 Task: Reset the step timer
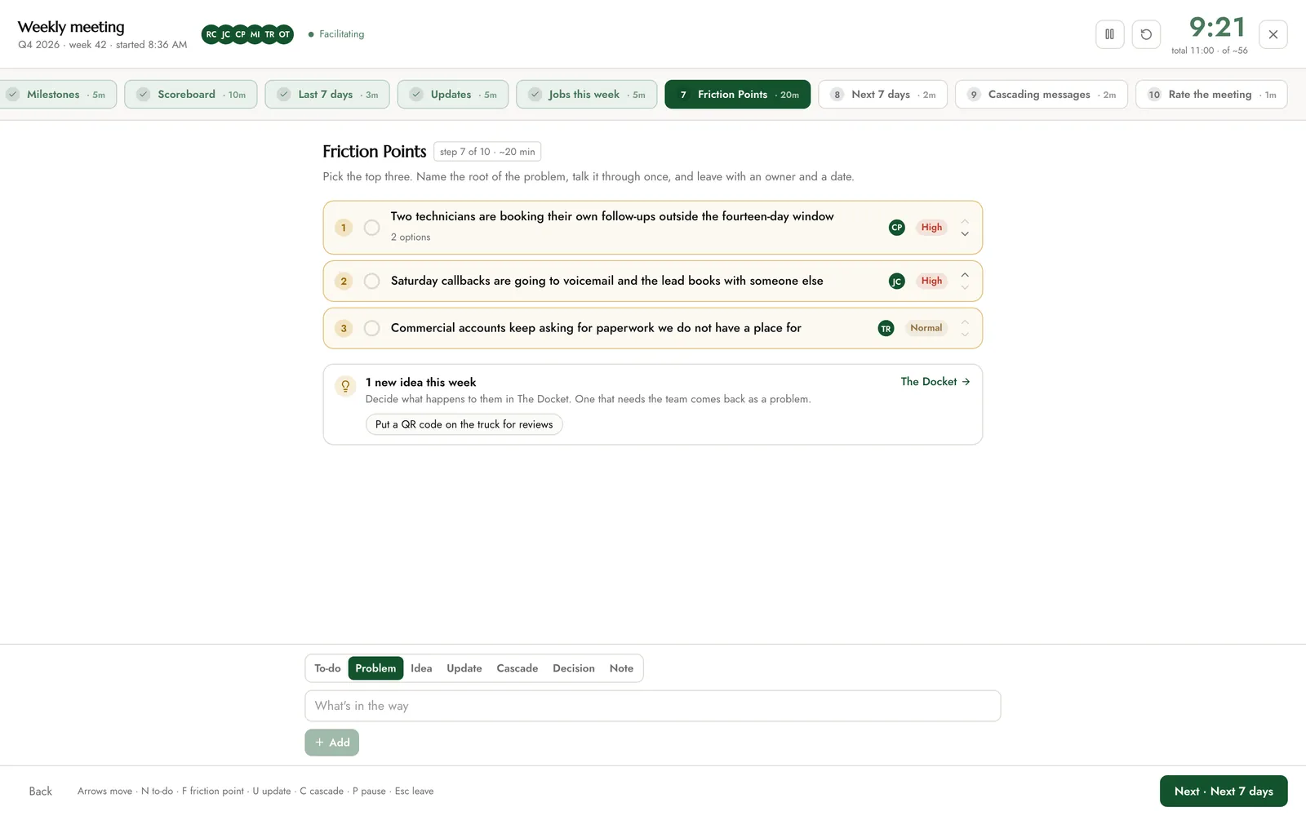pyautogui.click(x=1146, y=34)
